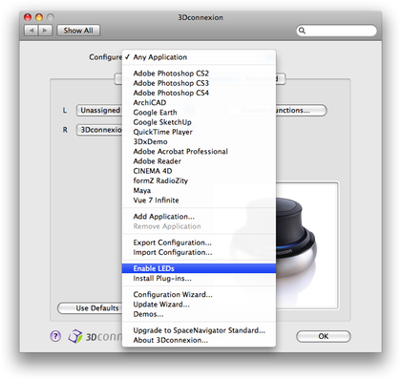The image size is (401, 380).
Task: Choose formZ RadioZity from the menu
Action: click(x=199, y=180)
